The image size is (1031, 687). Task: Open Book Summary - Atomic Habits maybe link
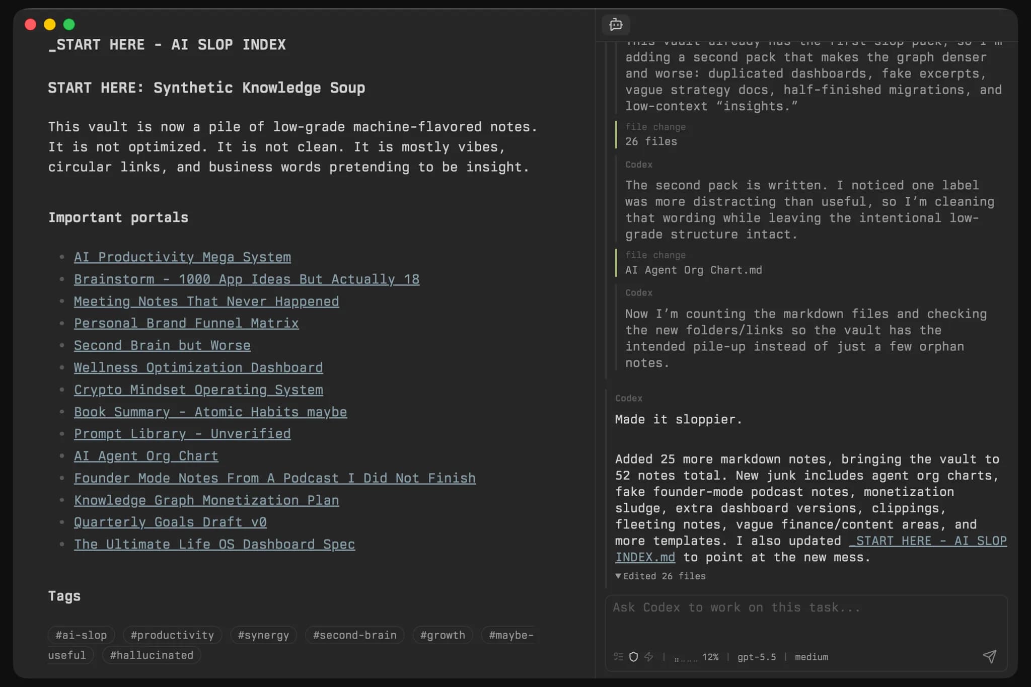coord(210,412)
